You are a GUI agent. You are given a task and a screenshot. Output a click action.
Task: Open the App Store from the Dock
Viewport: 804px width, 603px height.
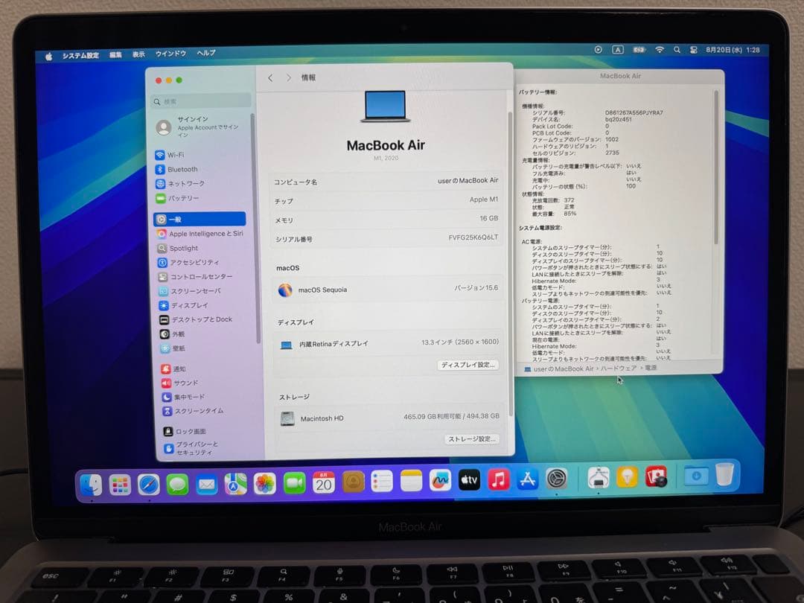click(529, 480)
